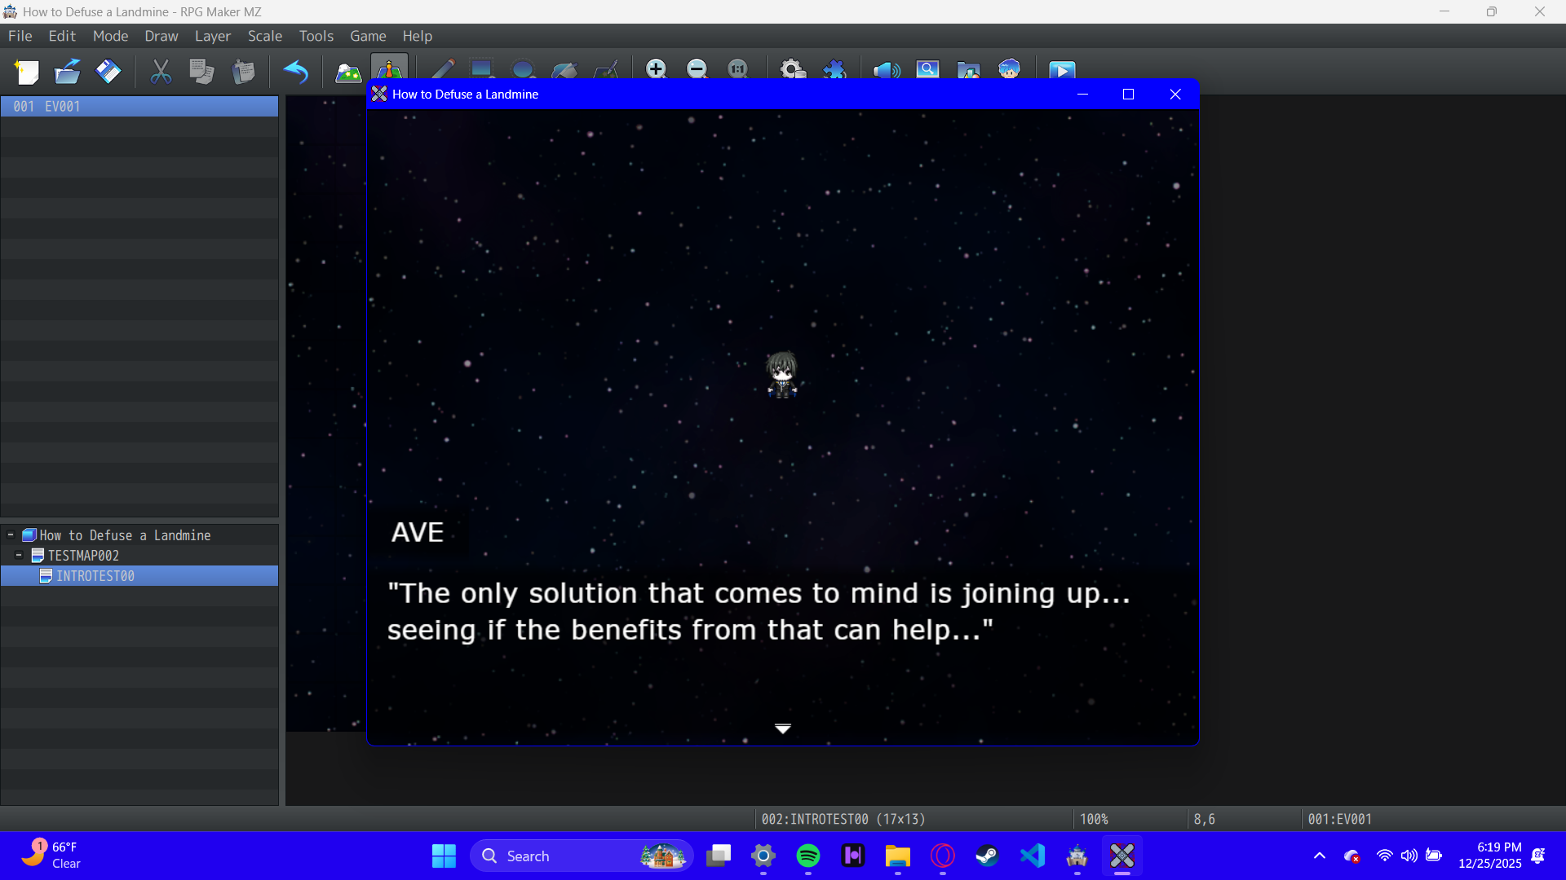Select the INTROTEST00 map

pyautogui.click(x=95, y=576)
